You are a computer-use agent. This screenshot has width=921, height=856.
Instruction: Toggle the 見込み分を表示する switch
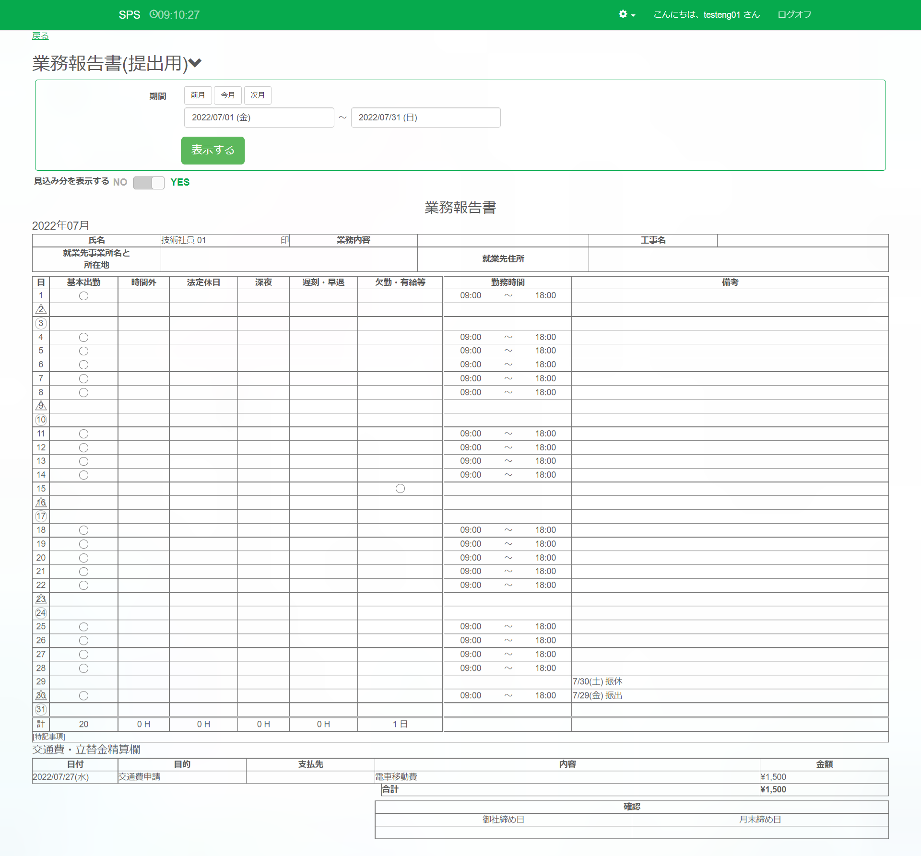149,183
